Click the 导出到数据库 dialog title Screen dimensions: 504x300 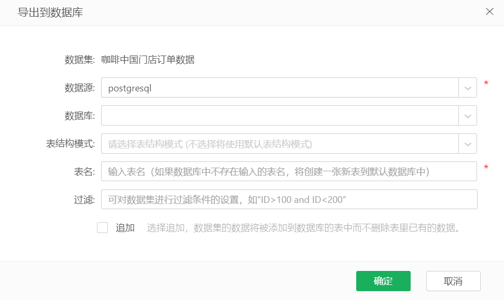click(x=51, y=12)
